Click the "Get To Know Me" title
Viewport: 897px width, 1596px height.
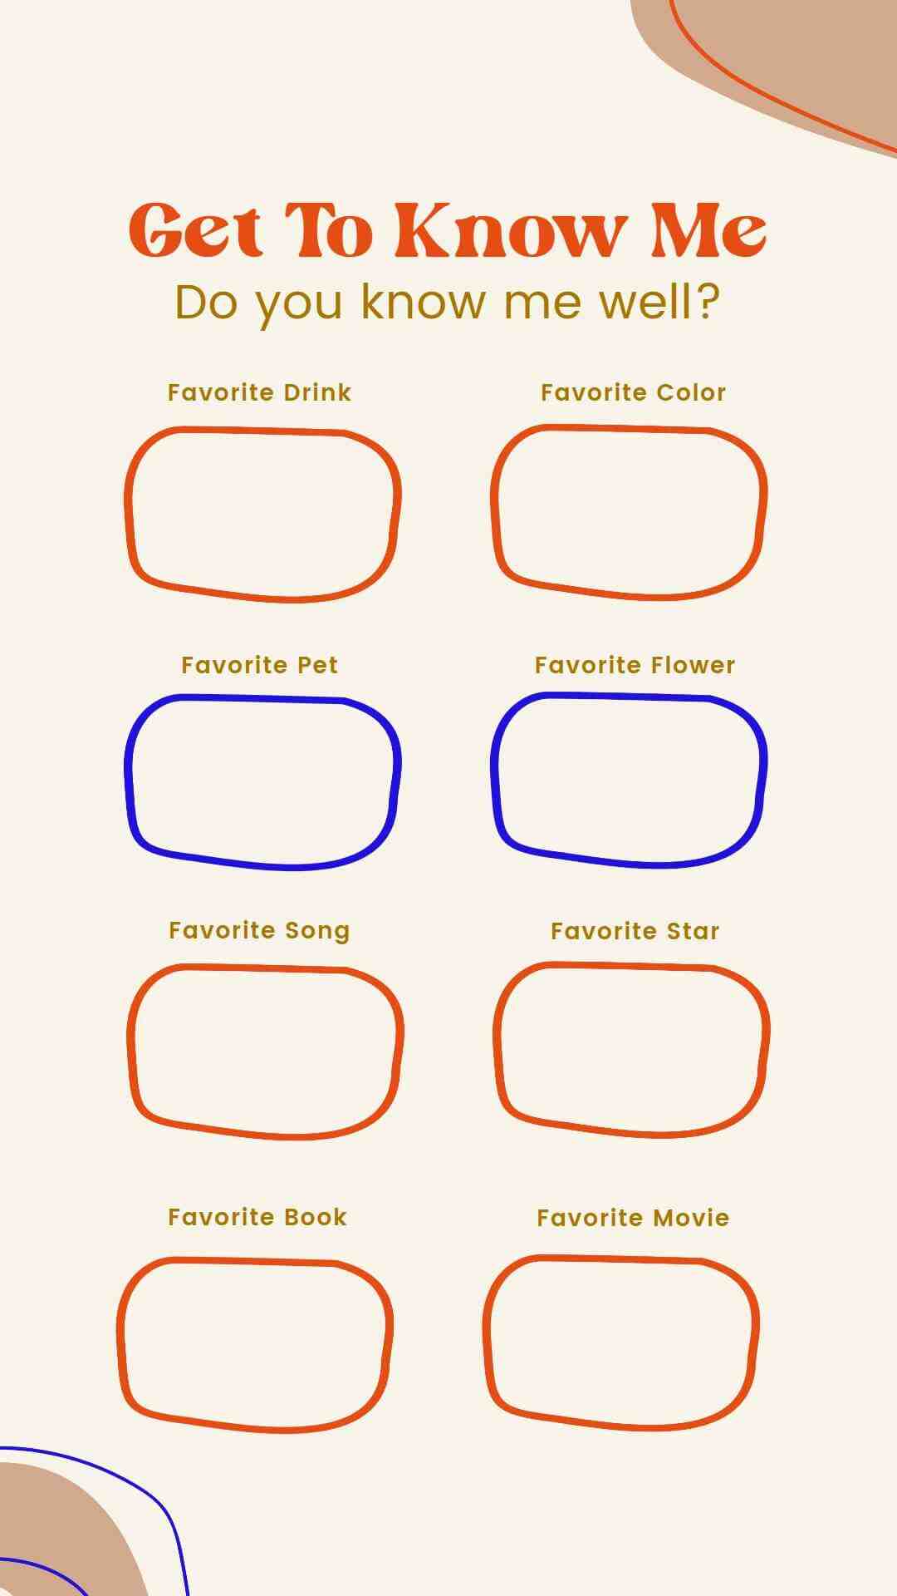tap(447, 229)
